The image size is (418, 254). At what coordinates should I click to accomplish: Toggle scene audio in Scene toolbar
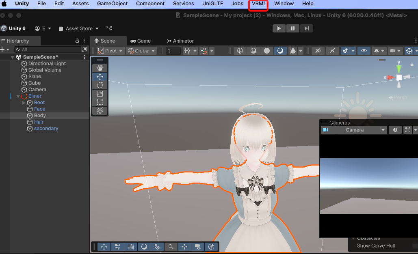point(332,51)
